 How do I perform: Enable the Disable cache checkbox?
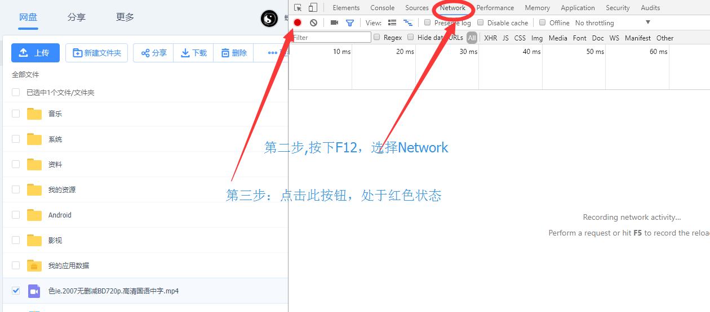click(481, 22)
